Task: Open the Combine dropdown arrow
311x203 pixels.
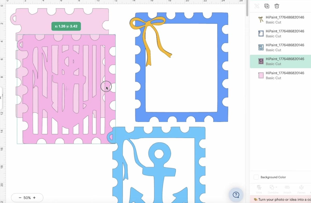Action: 277,187
